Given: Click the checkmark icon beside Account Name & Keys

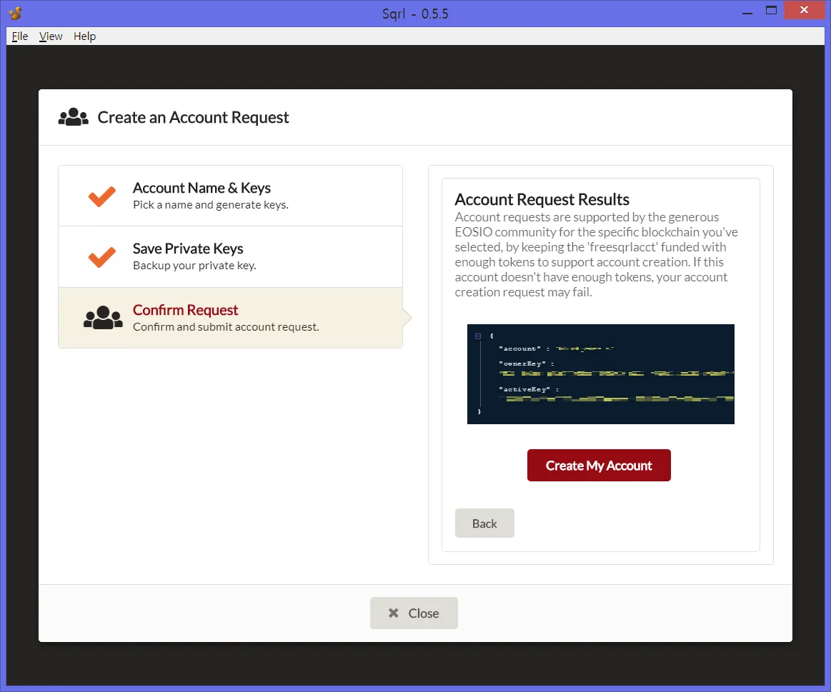Looking at the screenshot, I should pyautogui.click(x=101, y=196).
